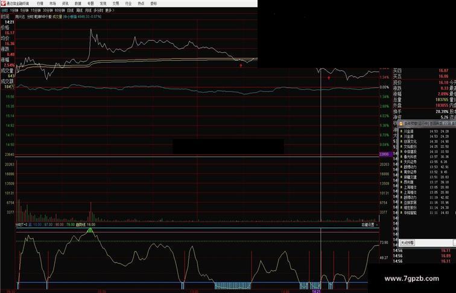Image resolution: width=456 pixels, height=293 pixels.
Task: Click the 分时T+0 indicator name label
Action: pos(21,225)
